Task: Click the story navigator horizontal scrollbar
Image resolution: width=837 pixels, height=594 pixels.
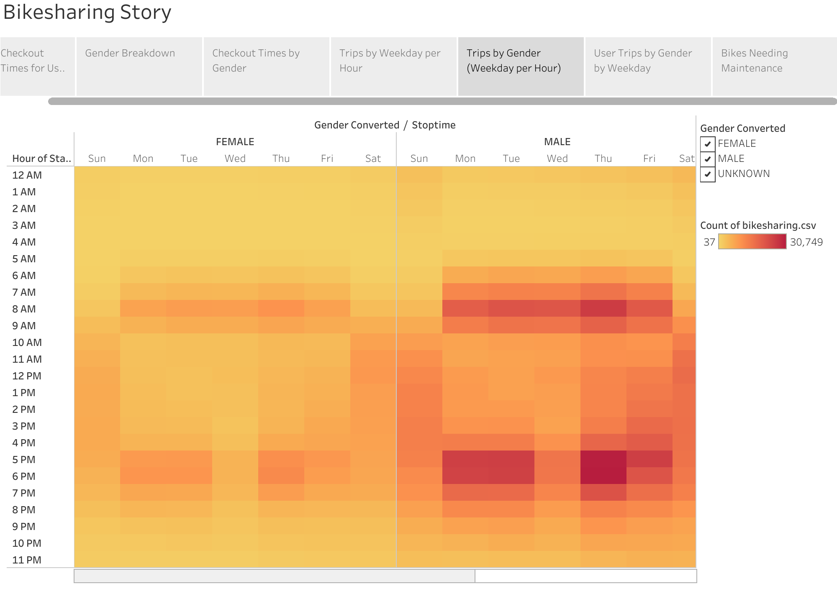Action: coord(442,101)
